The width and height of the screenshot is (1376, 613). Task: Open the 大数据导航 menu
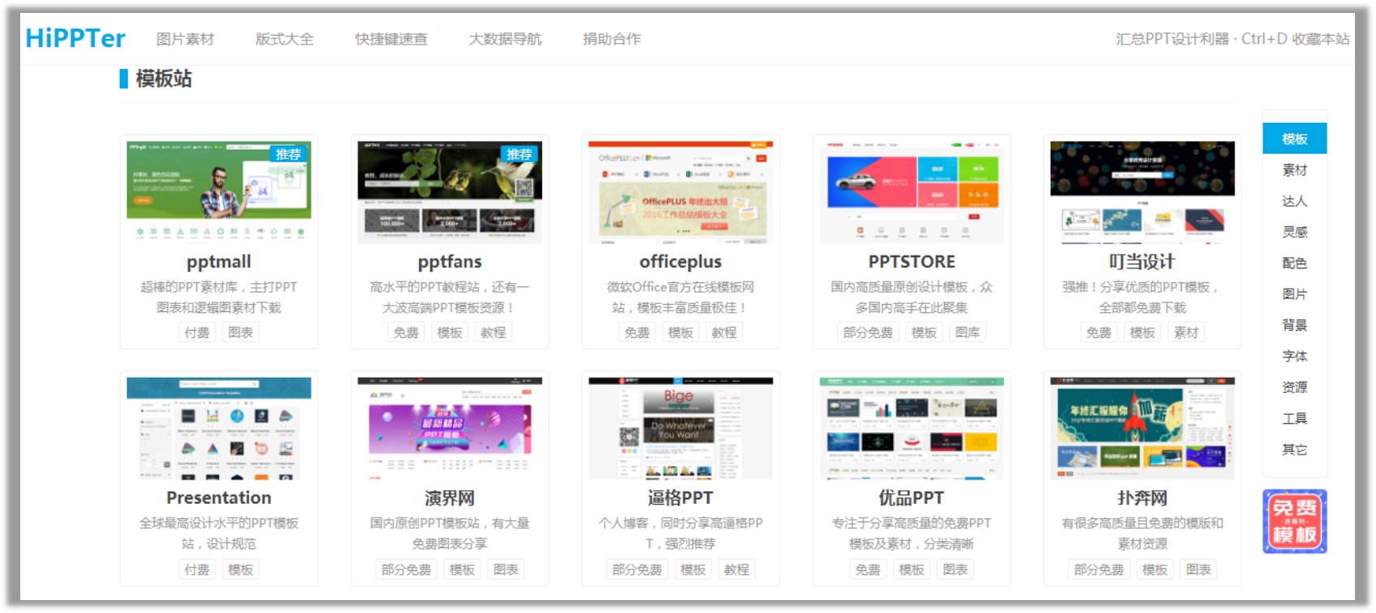tap(506, 39)
